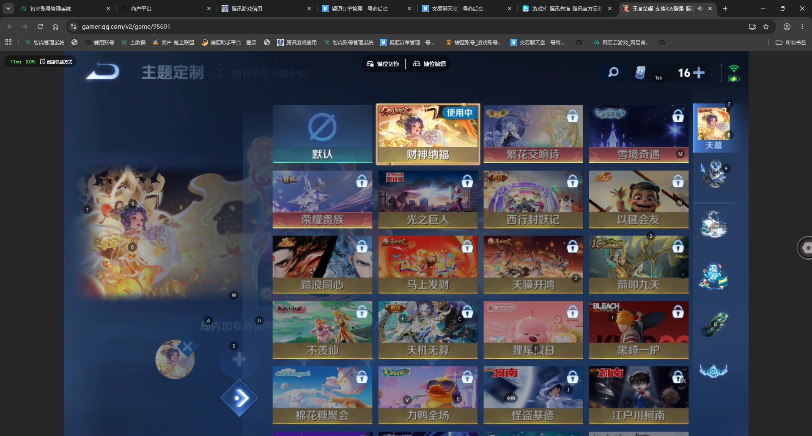Switch to the 渠道订单管理 browser tab
Image resolution: width=812 pixels, height=436 pixels.
(367, 8)
